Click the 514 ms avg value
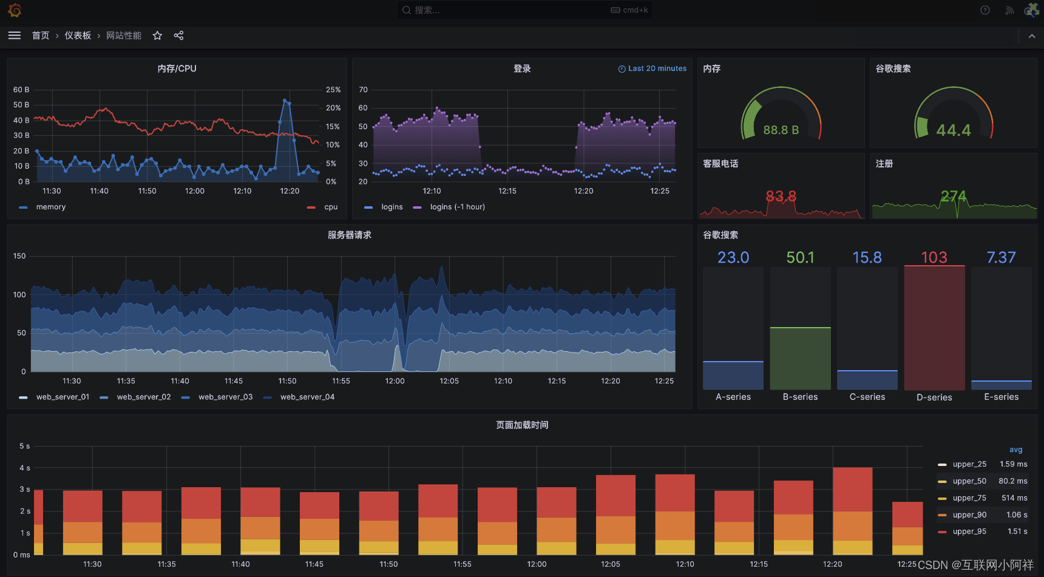This screenshot has width=1044, height=577. (x=1014, y=498)
